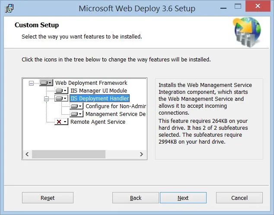Open the Web Deployment Framework drive icon
This screenshot has height=215, width=274.
tap(46, 83)
